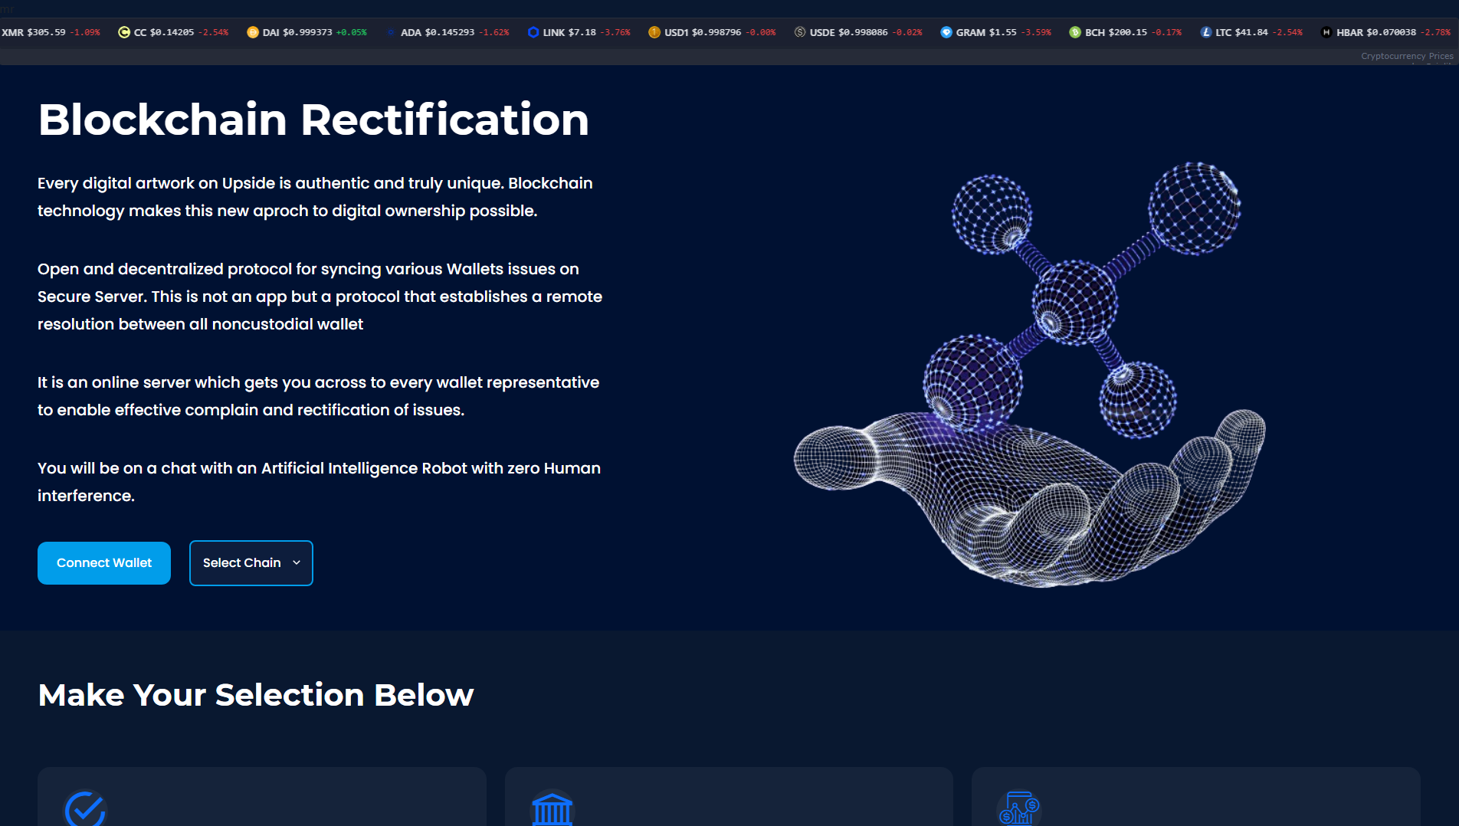Open the Cryptocurrency Prices link

click(1407, 56)
